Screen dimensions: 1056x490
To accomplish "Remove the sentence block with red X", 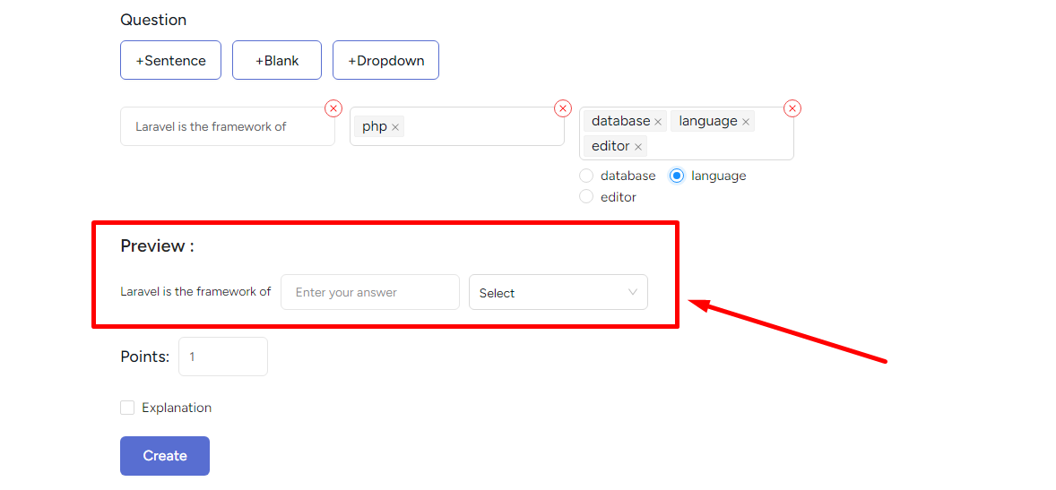I will point(333,107).
